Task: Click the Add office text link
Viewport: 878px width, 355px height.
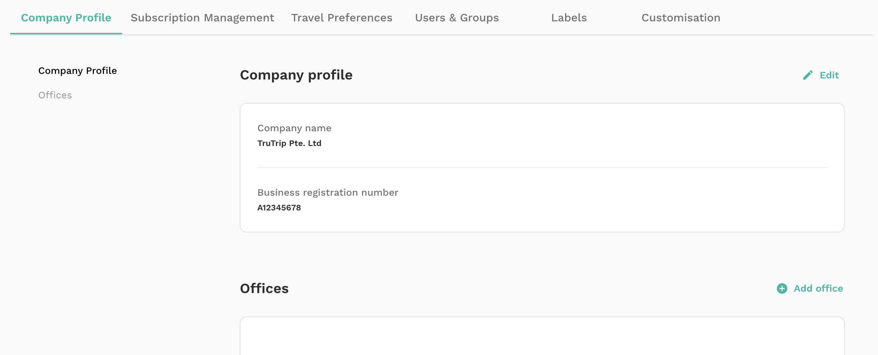Action: click(x=818, y=288)
